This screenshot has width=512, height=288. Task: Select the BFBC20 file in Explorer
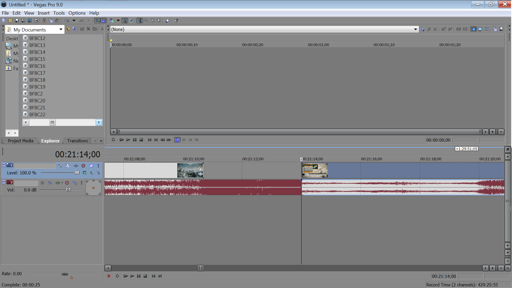(x=37, y=101)
